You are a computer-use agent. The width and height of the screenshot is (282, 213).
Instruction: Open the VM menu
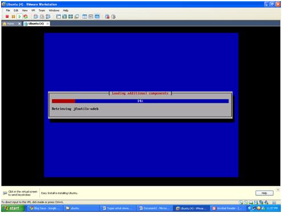click(x=33, y=10)
